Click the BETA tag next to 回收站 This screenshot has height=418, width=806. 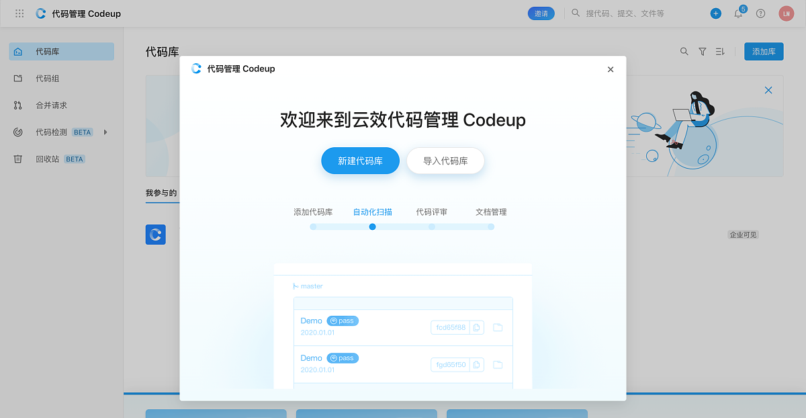(x=75, y=159)
